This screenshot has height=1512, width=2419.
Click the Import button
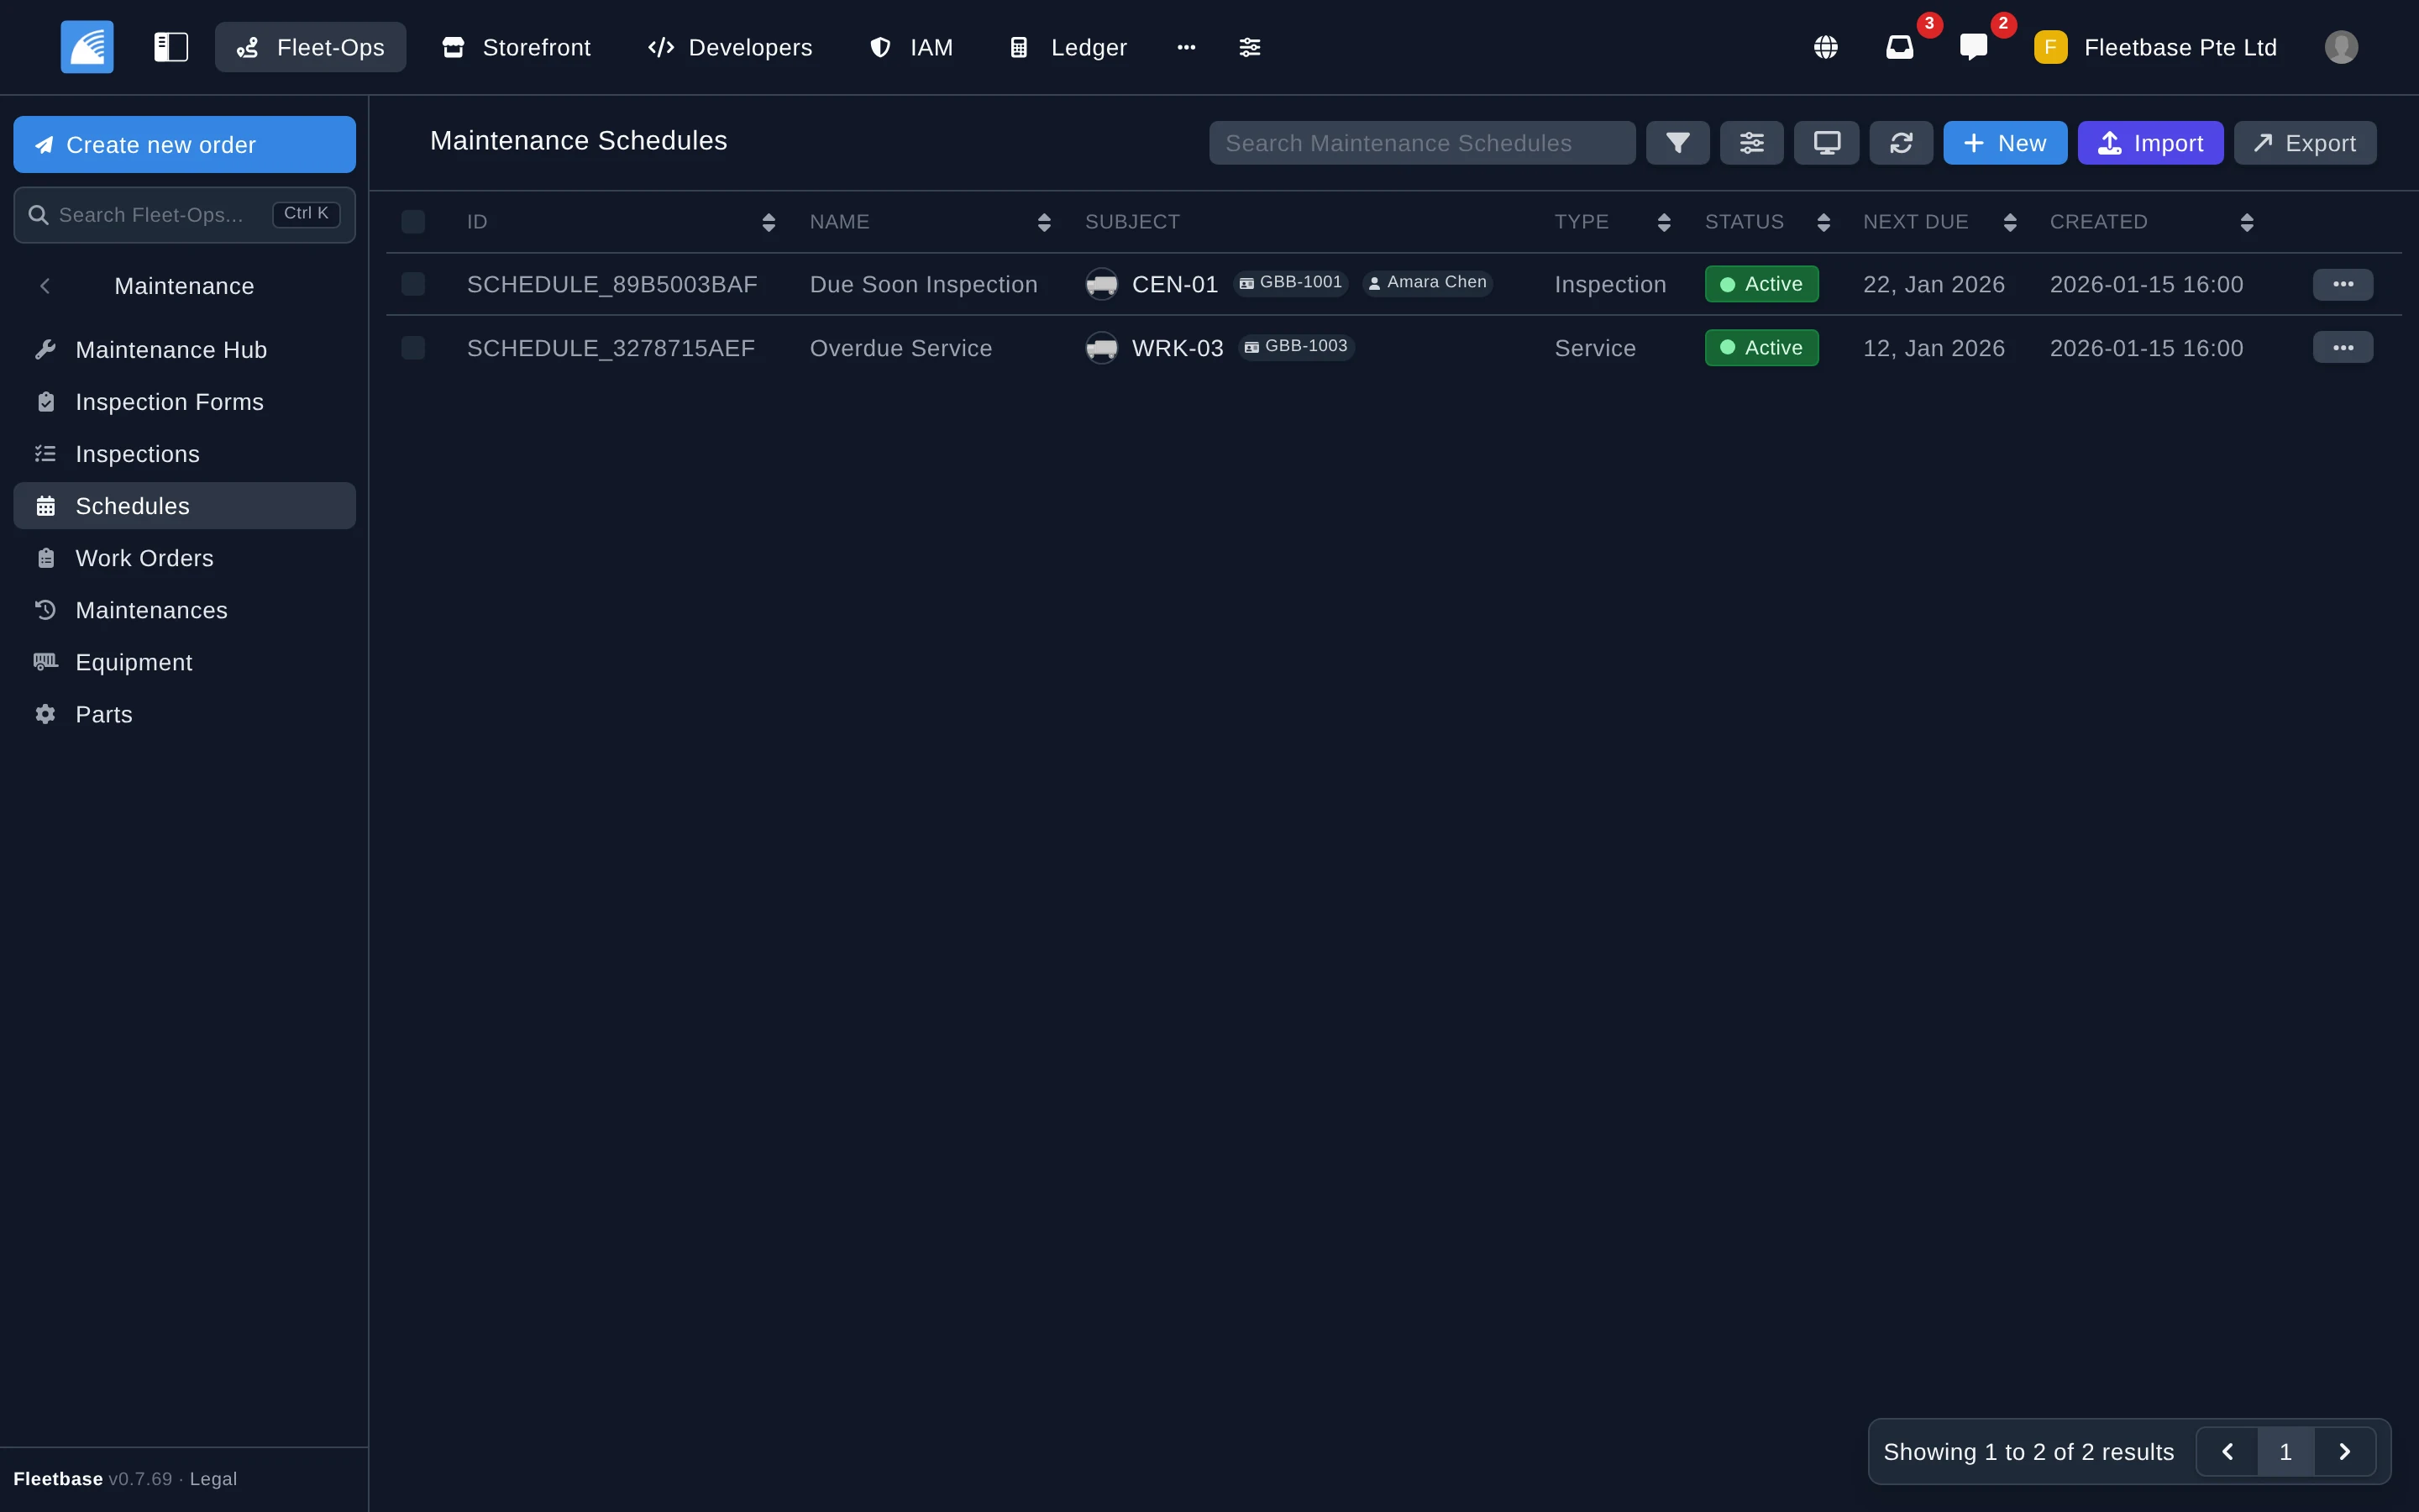tap(2150, 143)
